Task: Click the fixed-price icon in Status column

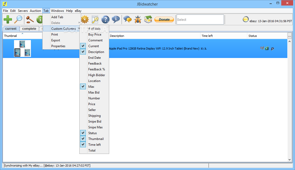Action: (262, 48)
